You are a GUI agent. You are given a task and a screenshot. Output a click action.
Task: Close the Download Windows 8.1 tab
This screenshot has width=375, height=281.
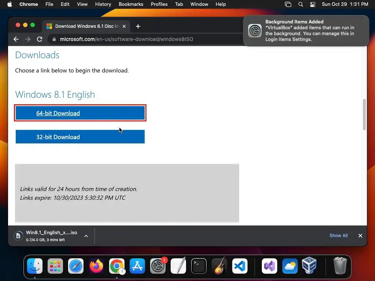point(124,26)
